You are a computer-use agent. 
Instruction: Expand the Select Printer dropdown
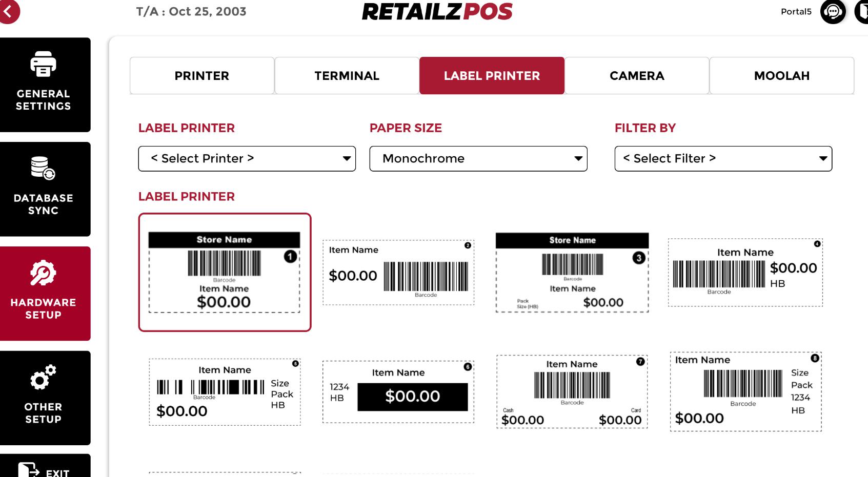point(247,159)
